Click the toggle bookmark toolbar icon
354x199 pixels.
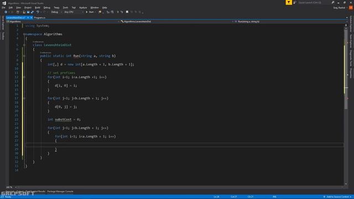(x=127, y=12)
